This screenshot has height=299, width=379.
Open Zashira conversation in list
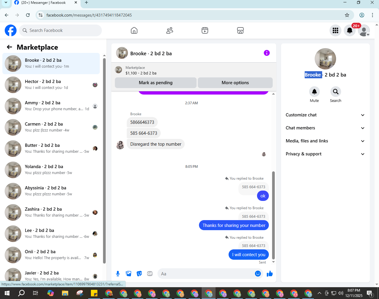click(51, 212)
